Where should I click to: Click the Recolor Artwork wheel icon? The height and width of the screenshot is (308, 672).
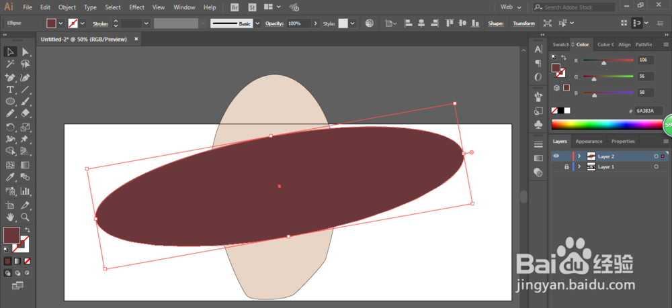(370, 23)
